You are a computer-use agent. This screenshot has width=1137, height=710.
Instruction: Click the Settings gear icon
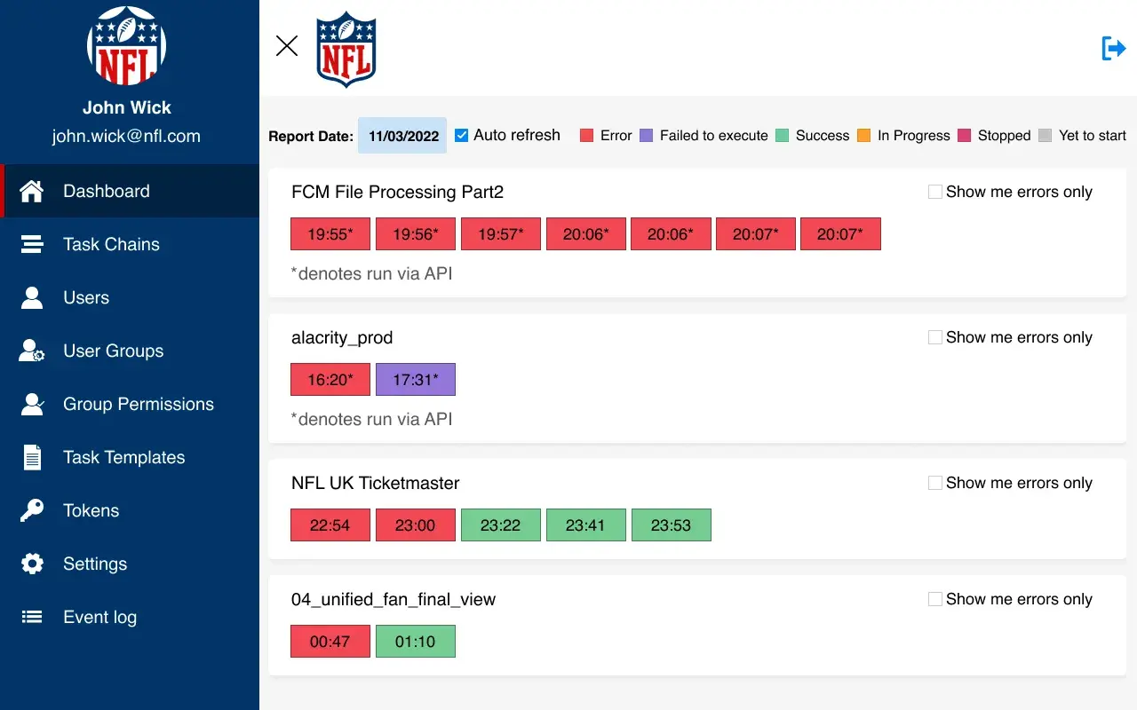pos(32,564)
